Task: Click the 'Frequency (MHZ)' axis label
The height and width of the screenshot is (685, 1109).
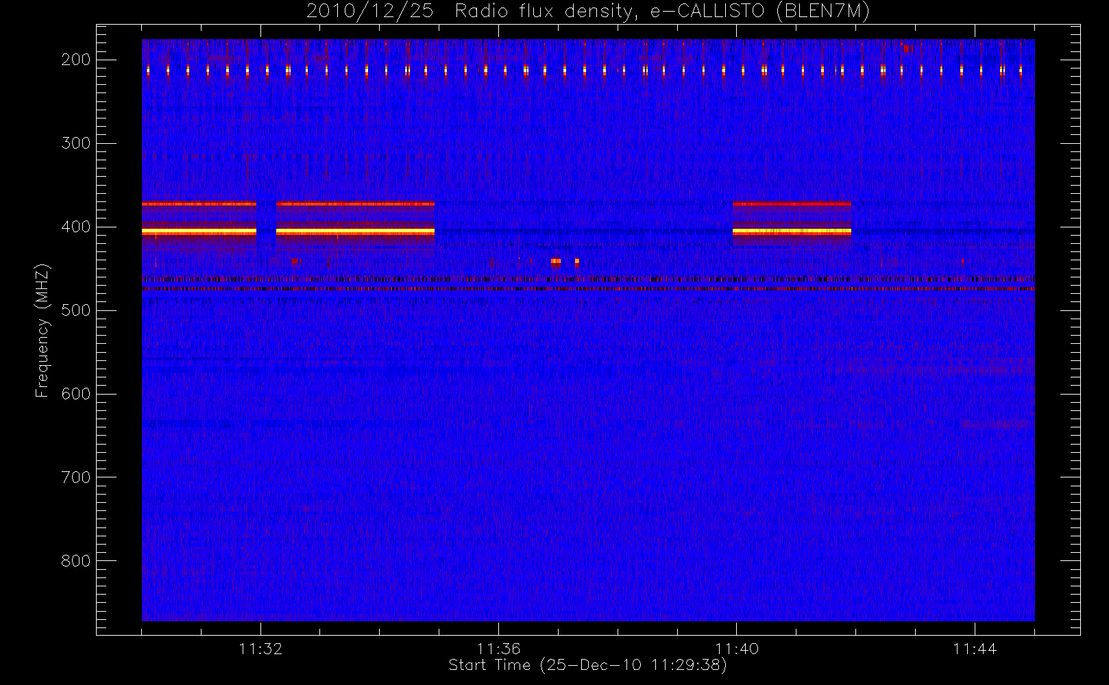Action: (x=42, y=330)
